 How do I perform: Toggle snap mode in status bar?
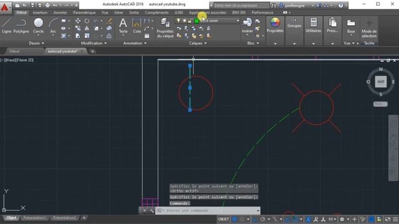(241, 219)
